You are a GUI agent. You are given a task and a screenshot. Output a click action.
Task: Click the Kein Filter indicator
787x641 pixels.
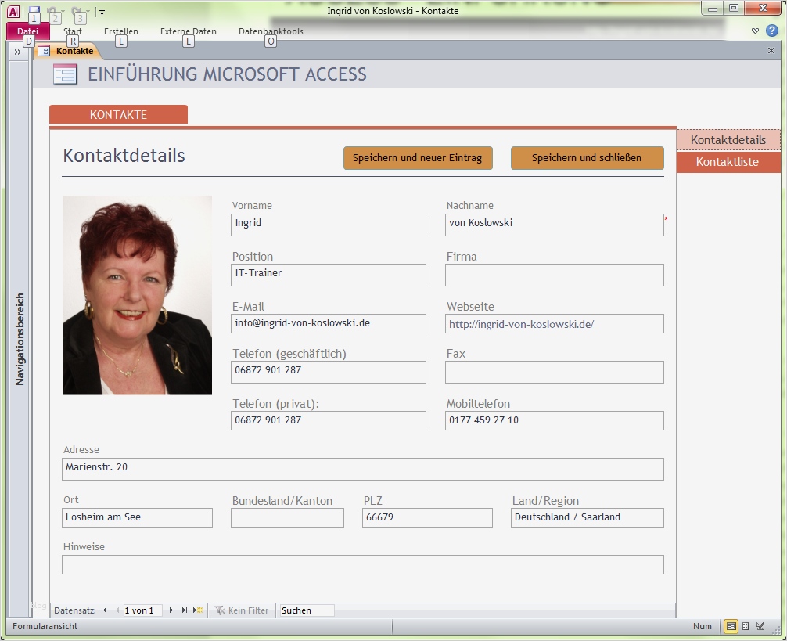(x=242, y=610)
